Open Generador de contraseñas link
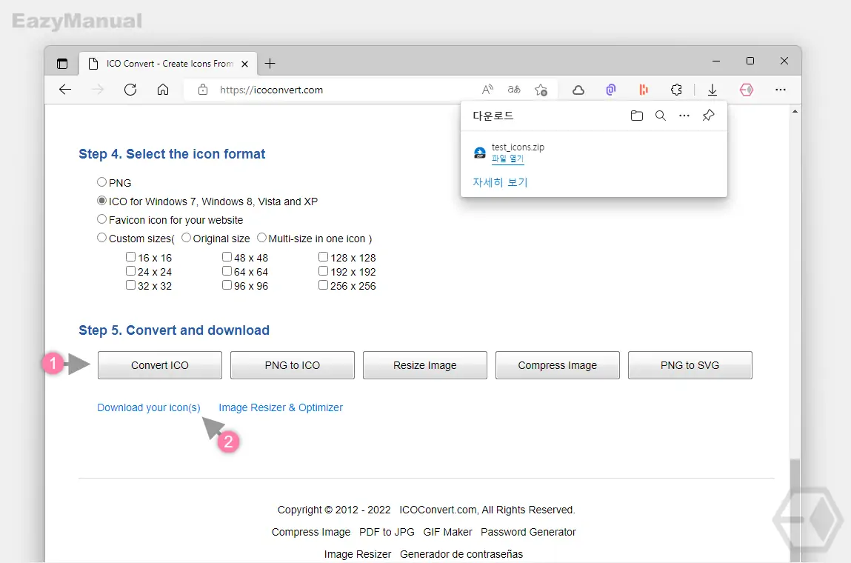 pos(461,554)
